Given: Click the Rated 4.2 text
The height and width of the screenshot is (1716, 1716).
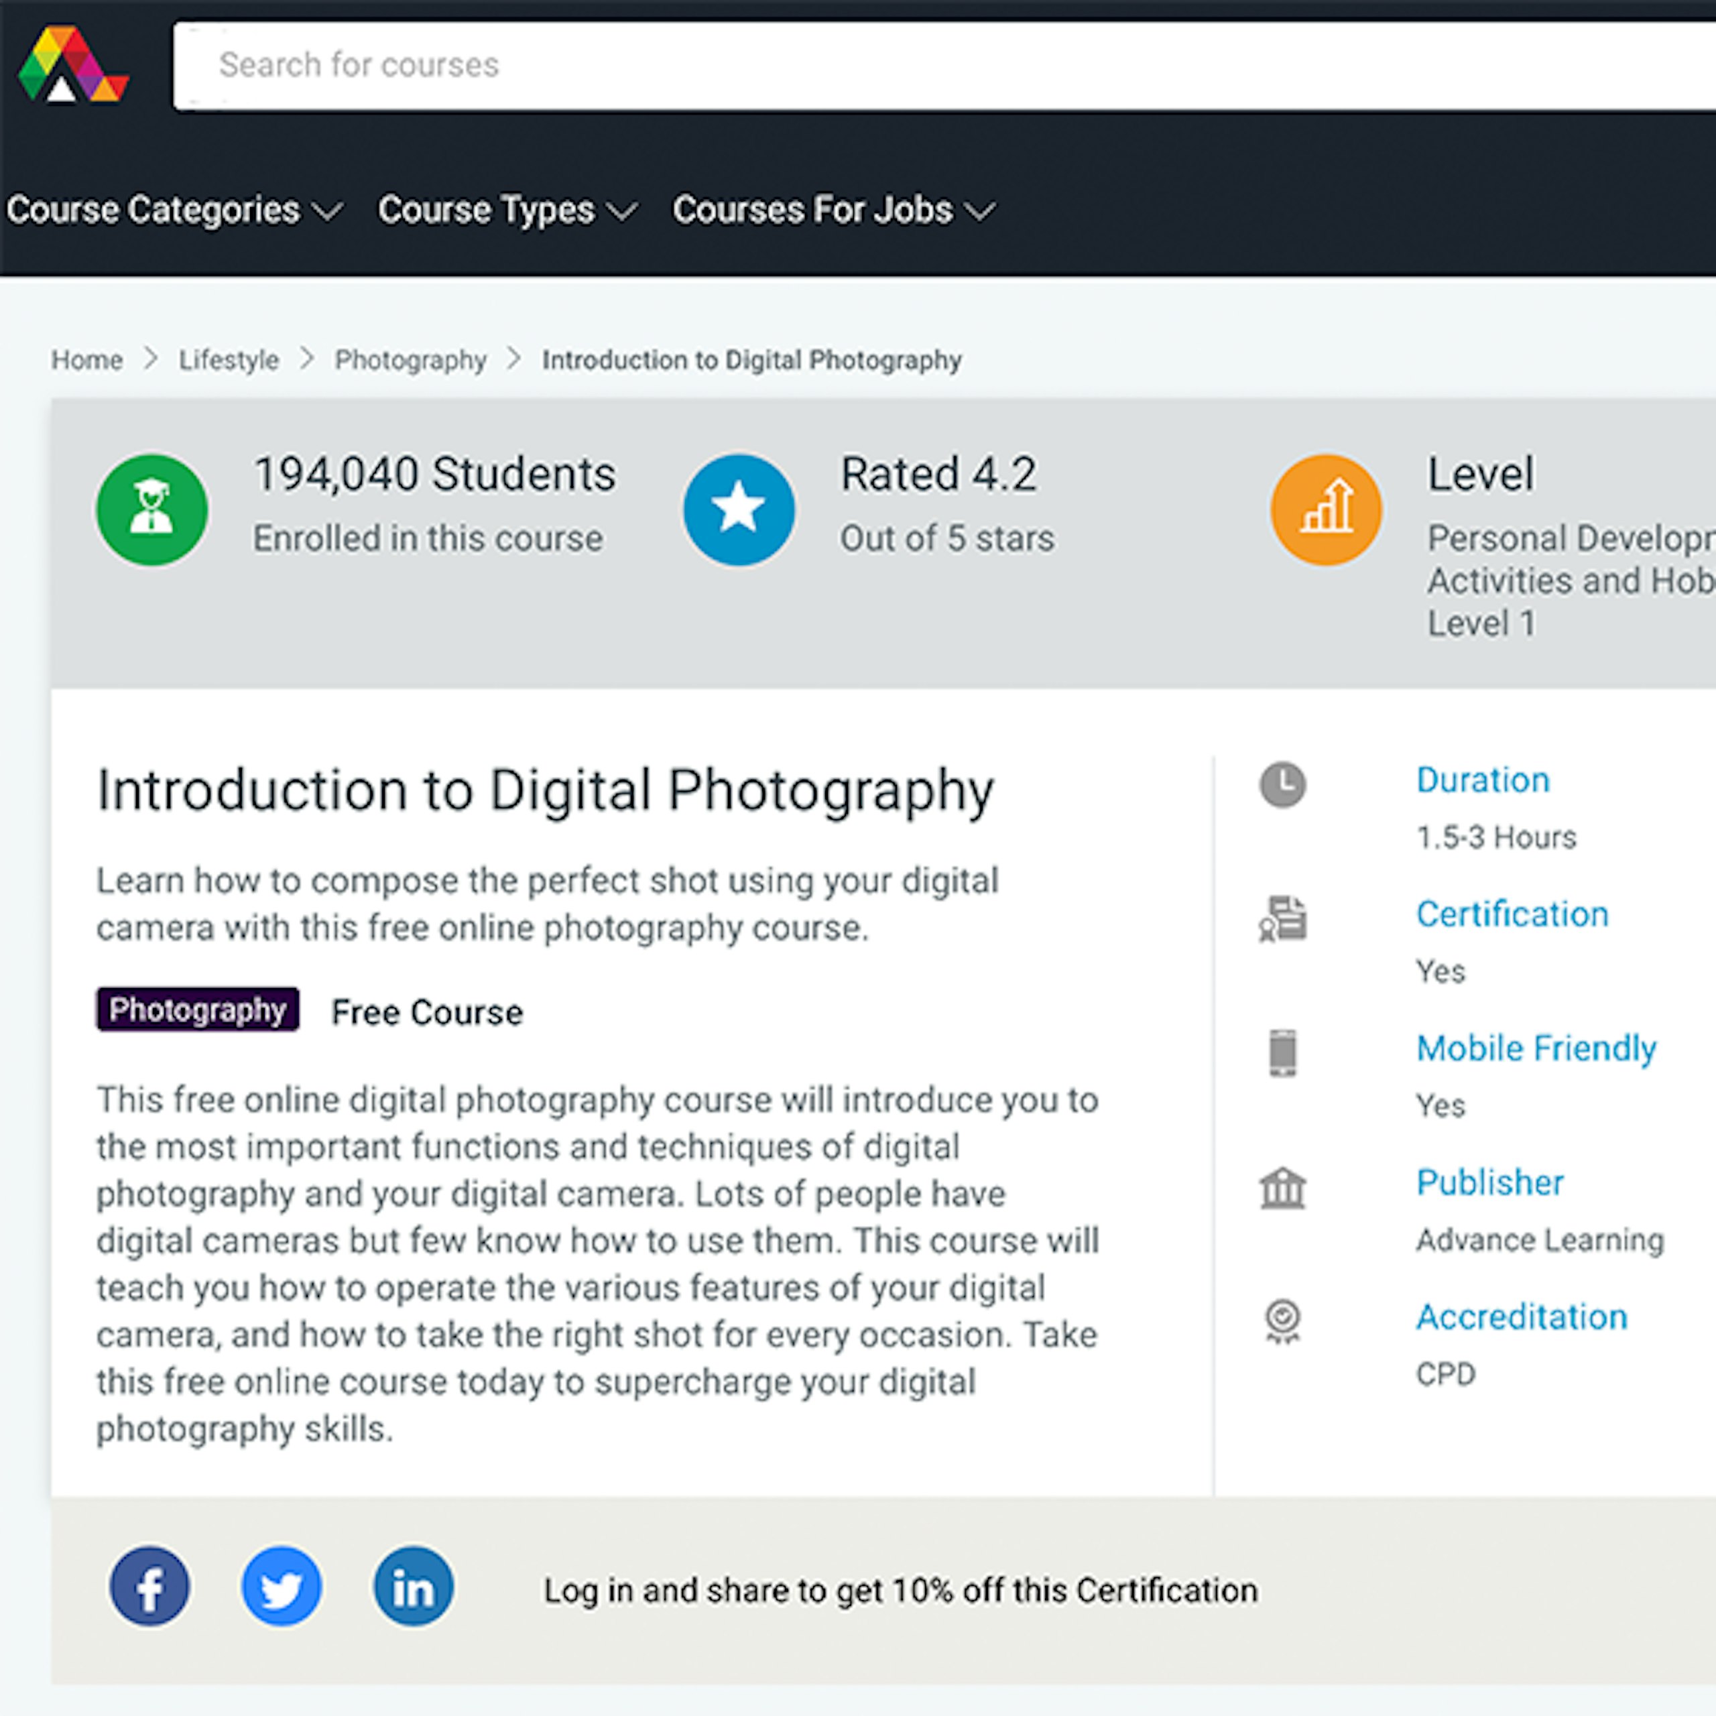Looking at the screenshot, I should click(939, 473).
